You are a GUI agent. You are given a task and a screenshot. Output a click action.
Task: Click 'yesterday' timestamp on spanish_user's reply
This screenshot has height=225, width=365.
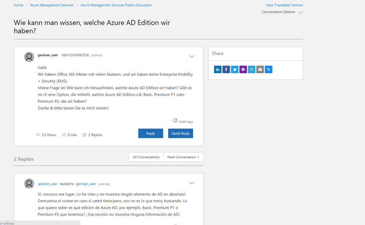(104, 184)
